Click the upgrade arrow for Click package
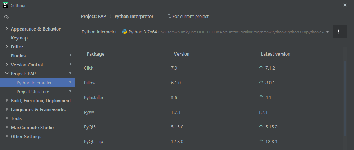The width and height of the screenshot is (354, 150). click(261, 68)
